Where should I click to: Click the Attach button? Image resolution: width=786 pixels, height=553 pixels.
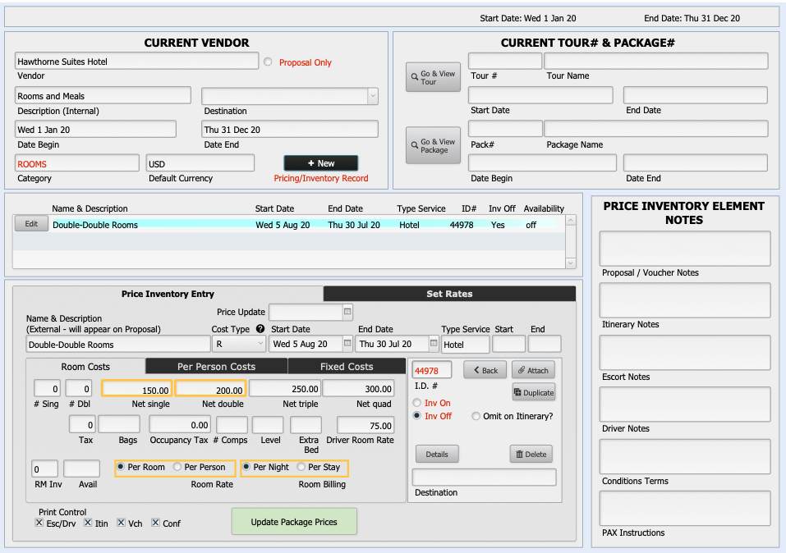533,370
